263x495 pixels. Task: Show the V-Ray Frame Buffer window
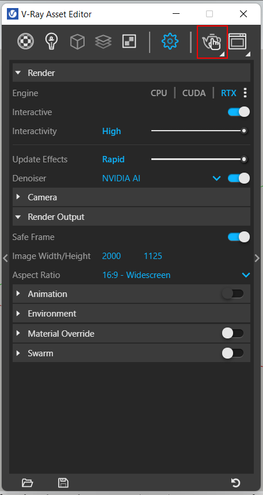click(x=238, y=41)
